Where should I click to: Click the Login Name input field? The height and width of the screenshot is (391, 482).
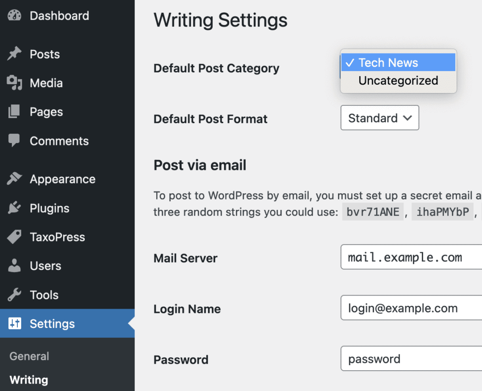pos(411,308)
